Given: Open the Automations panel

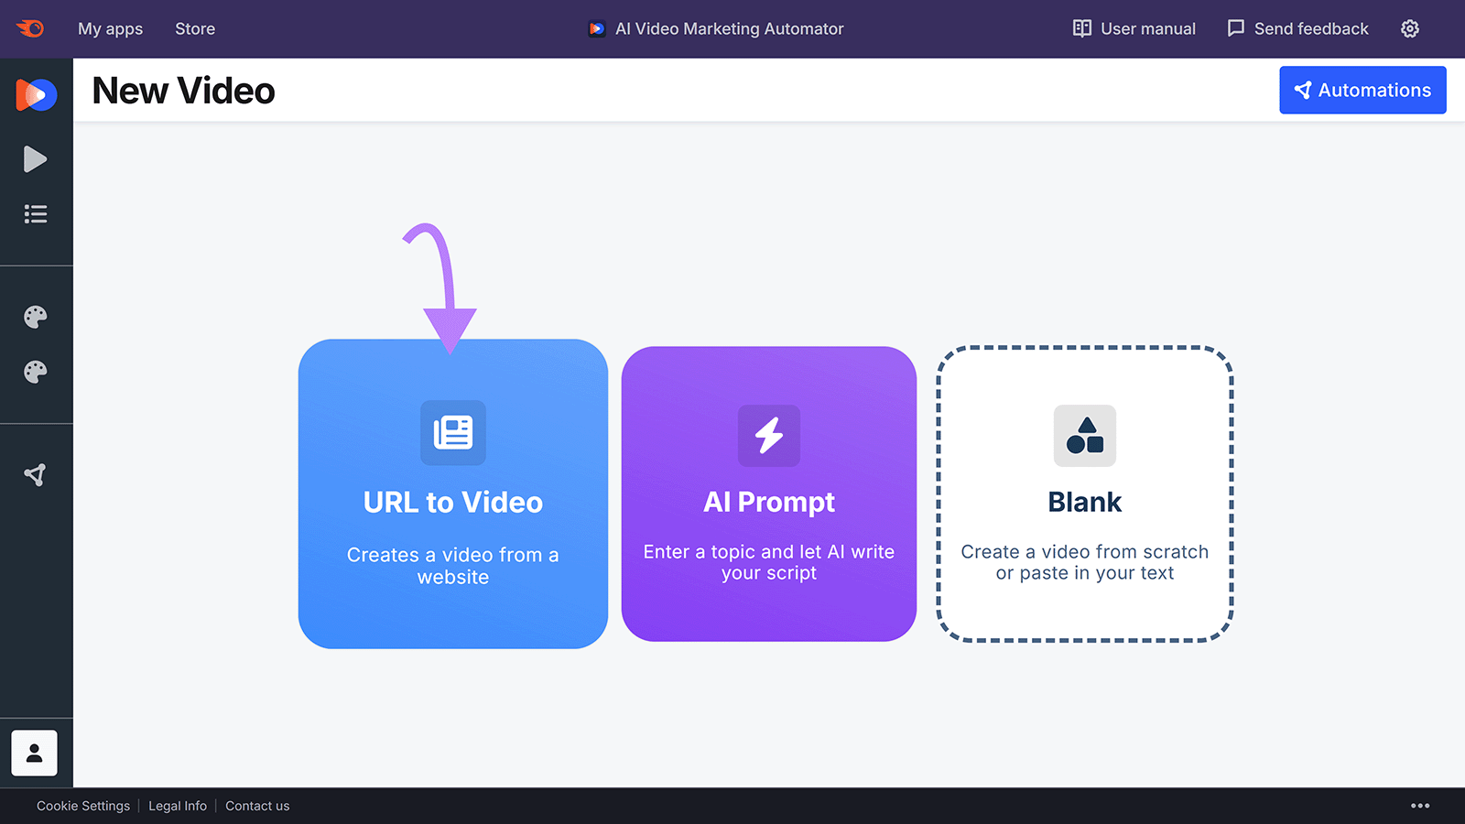Looking at the screenshot, I should point(1362,90).
